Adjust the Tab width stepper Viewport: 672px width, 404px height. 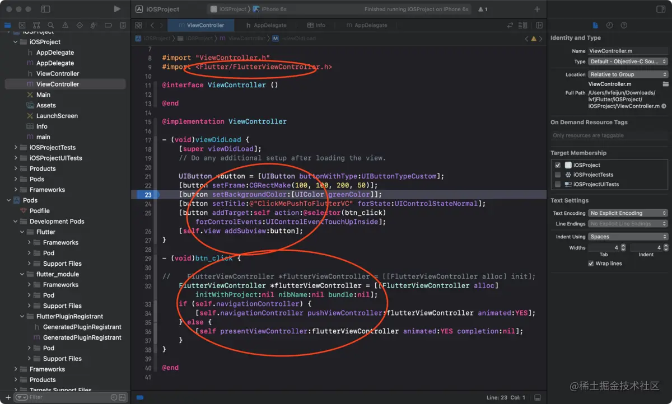[622, 247]
